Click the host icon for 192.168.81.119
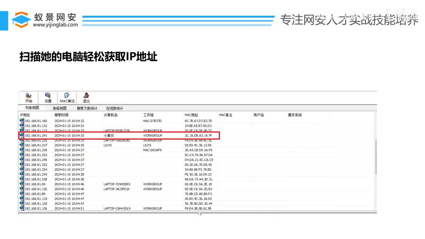Image resolution: width=425 pixels, height=239 pixels. pyautogui.click(x=22, y=199)
